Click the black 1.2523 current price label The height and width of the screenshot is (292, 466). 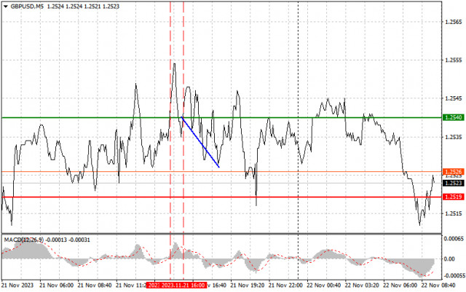[453, 183]
